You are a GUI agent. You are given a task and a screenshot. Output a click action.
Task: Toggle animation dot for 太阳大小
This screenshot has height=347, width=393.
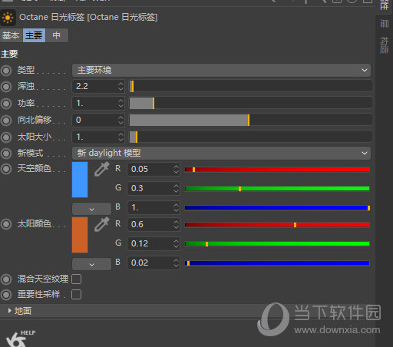6,137
